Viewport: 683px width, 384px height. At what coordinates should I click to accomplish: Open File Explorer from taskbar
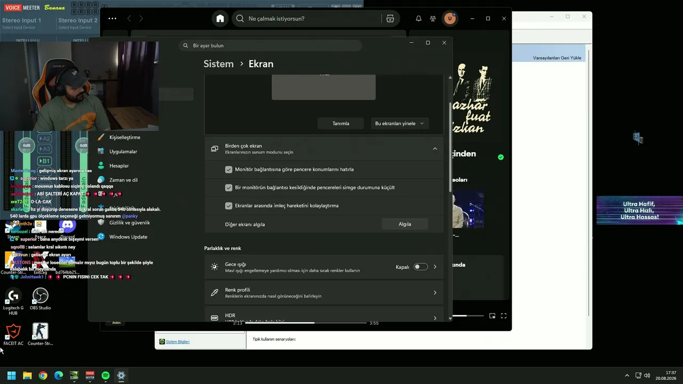point(27,375)
